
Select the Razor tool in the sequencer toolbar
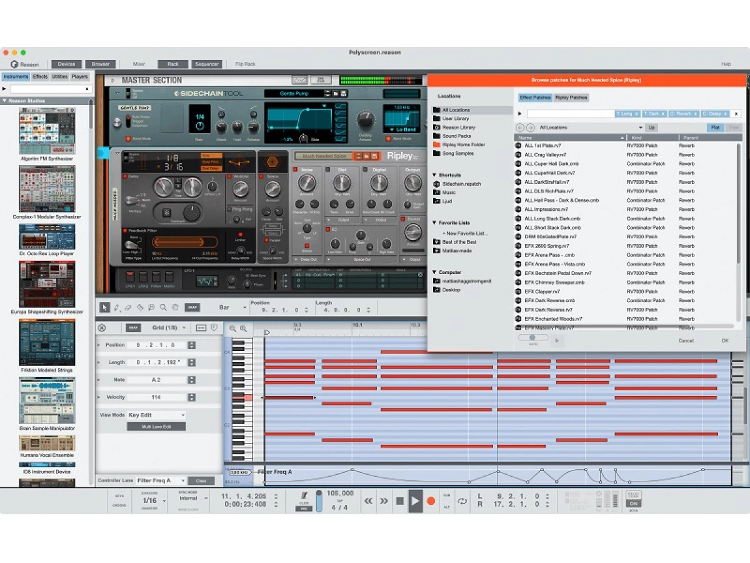(139, 308)
